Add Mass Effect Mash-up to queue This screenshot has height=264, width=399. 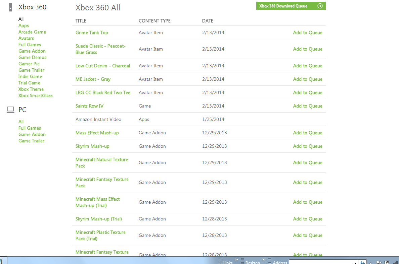click(x=308, y=133)
